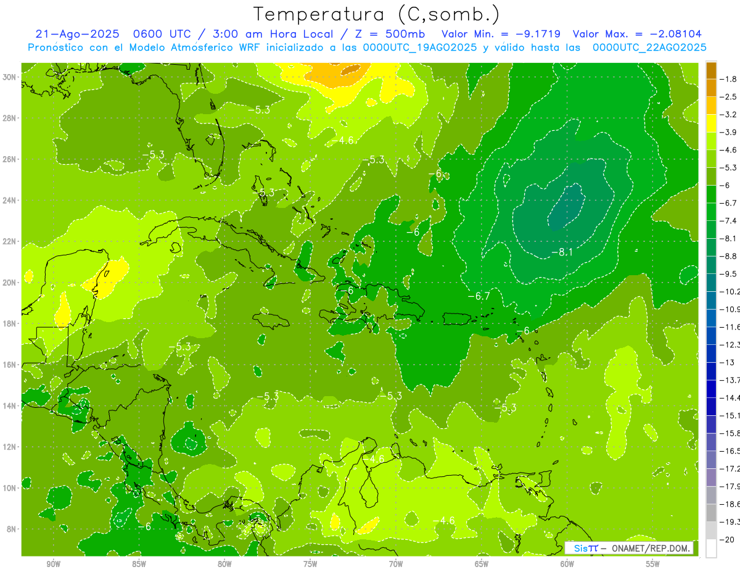
Task: Click longitude axis label 65W
Action: [x=482, y=564]
